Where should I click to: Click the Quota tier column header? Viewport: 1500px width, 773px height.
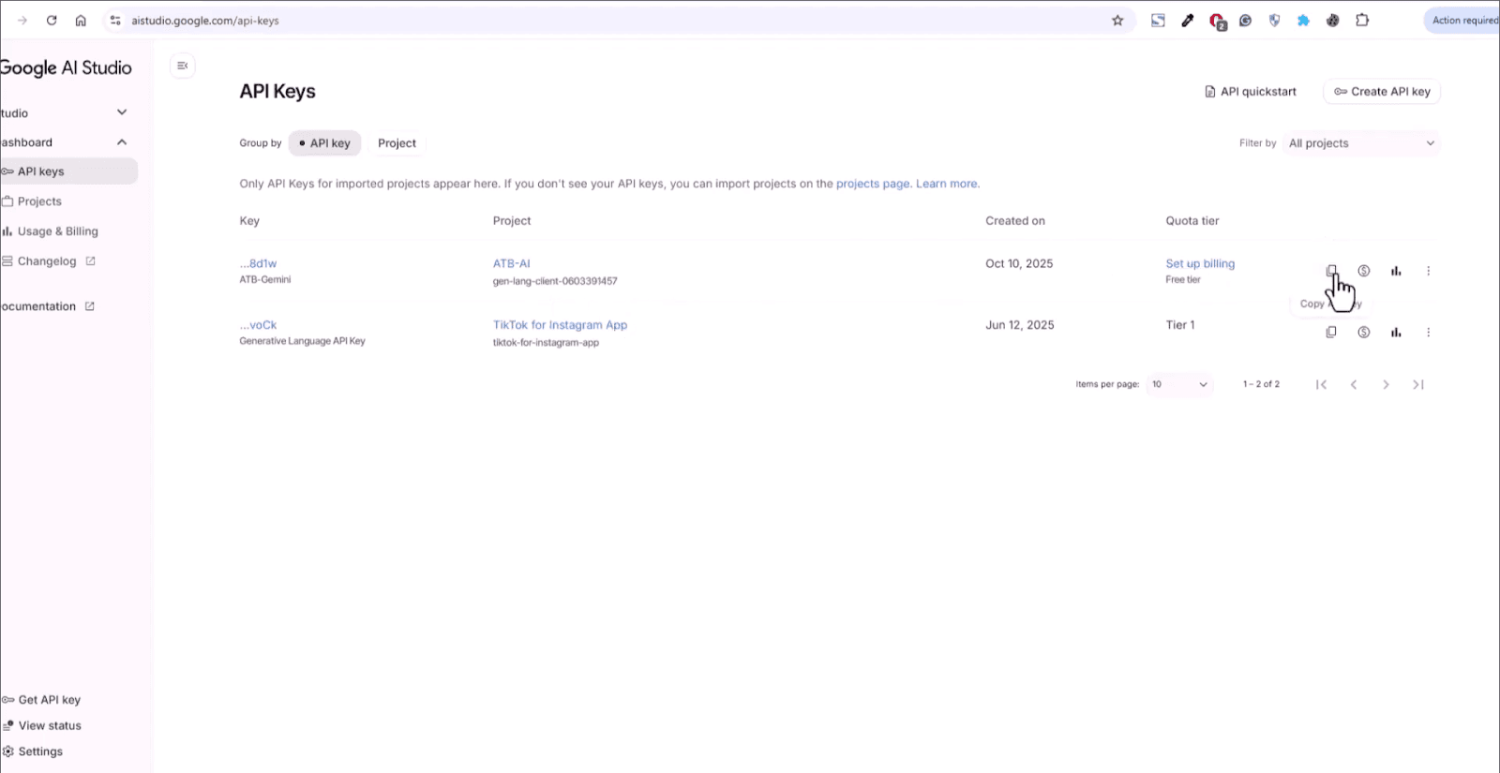point(1192,221)
